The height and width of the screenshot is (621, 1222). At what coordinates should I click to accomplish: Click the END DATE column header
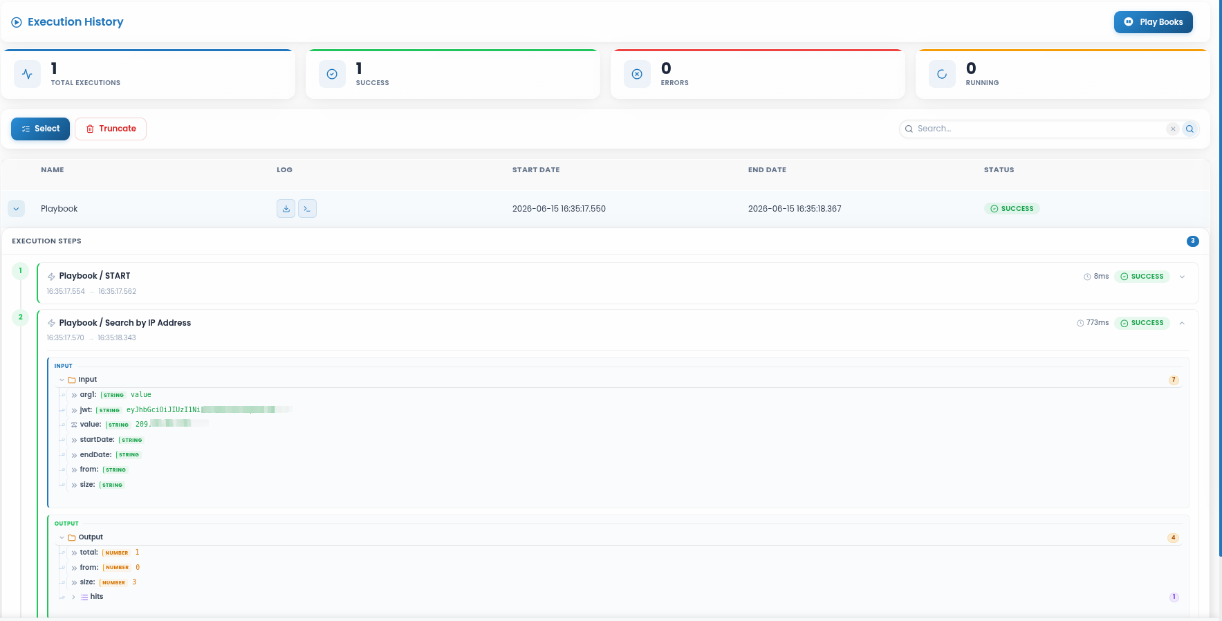767,169
